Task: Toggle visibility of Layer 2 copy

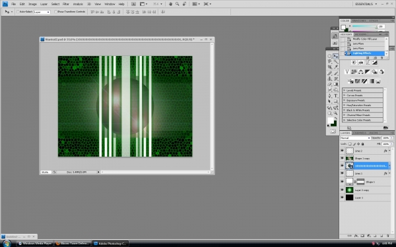Action: tap(342, 190)
